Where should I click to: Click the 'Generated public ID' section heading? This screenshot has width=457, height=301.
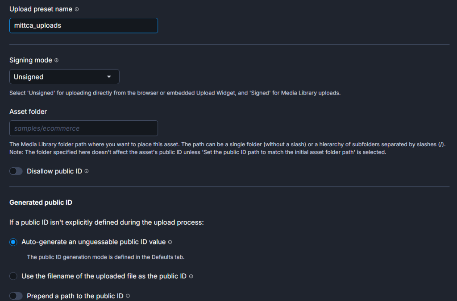[x=41, y=202]
